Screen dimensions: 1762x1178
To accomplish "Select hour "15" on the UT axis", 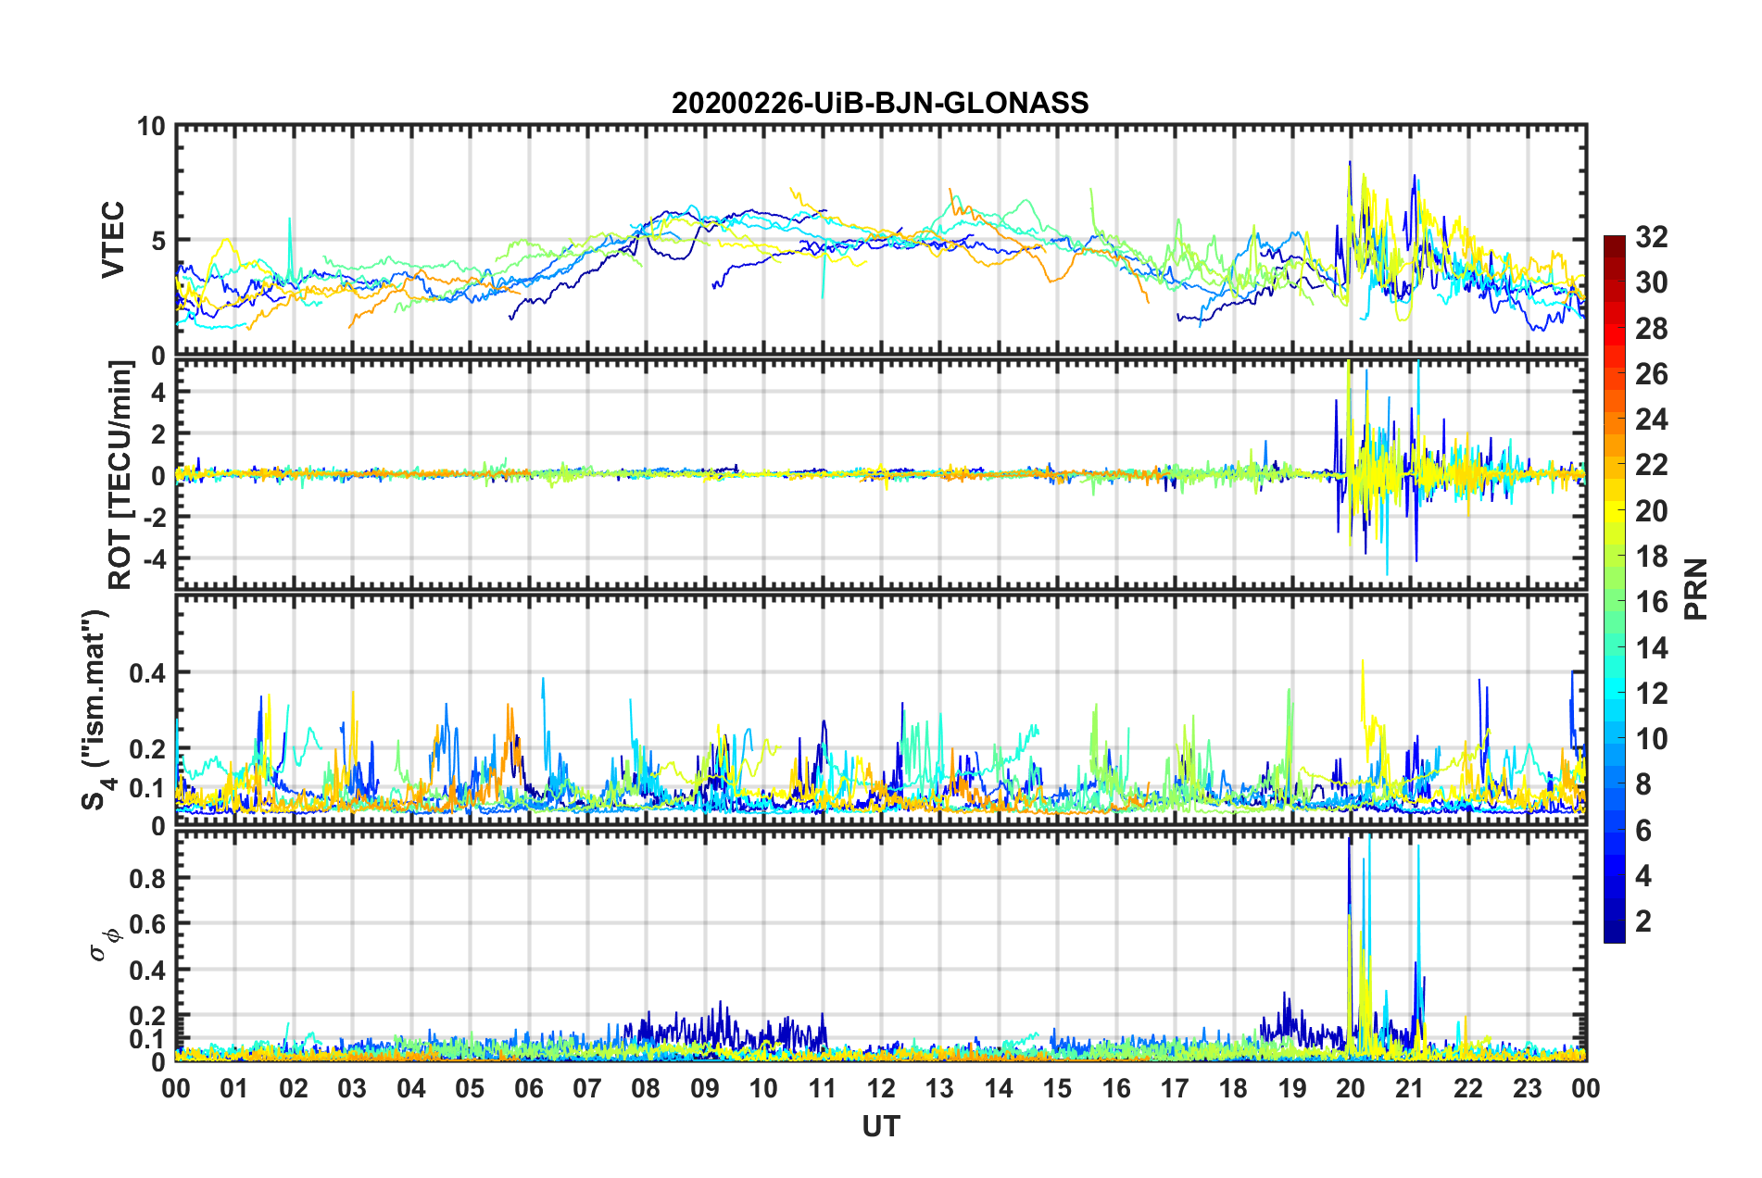I will tap(1057, 1088).
